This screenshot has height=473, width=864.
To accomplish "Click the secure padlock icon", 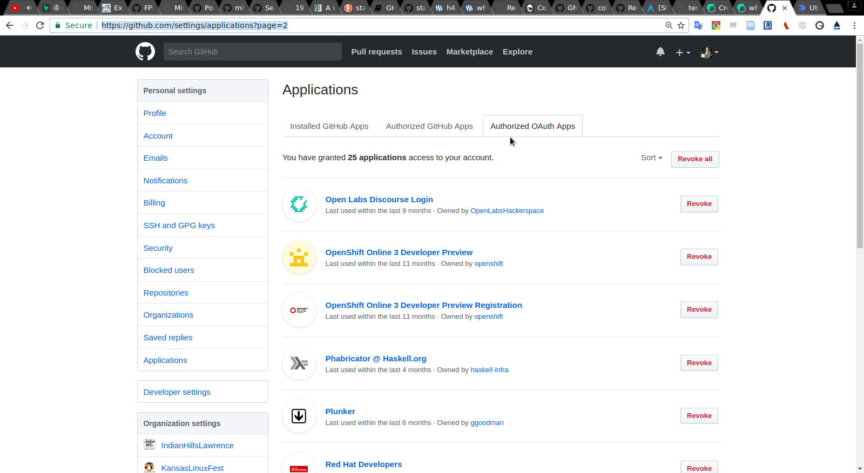I will 58,25.
